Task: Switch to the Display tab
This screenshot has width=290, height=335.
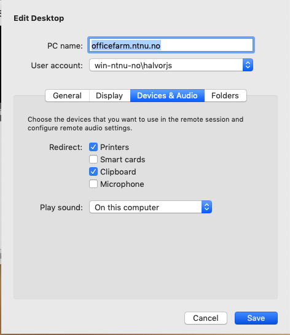Action: [x=109, y=95]
